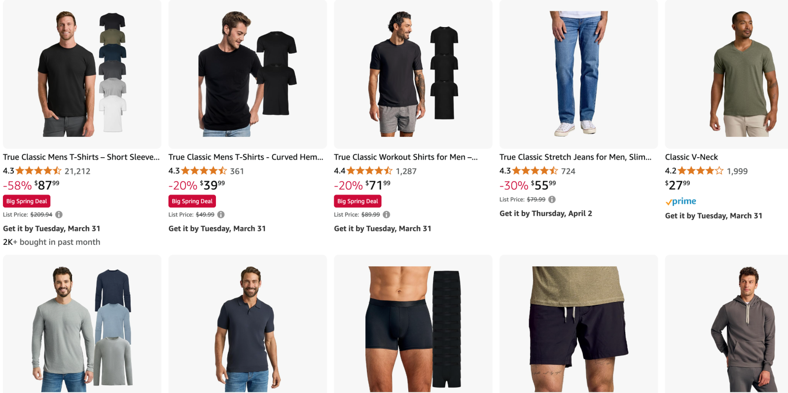The image size is (788, 393).
Task: Click info icon beside $89.99 list price
Action: click(387, 215)
